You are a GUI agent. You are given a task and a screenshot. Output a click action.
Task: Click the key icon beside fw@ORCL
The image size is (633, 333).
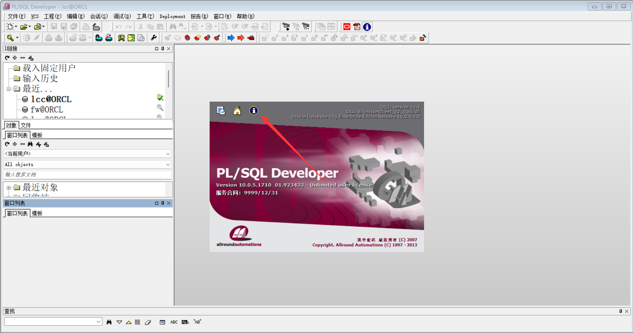(x=160, y=108)
